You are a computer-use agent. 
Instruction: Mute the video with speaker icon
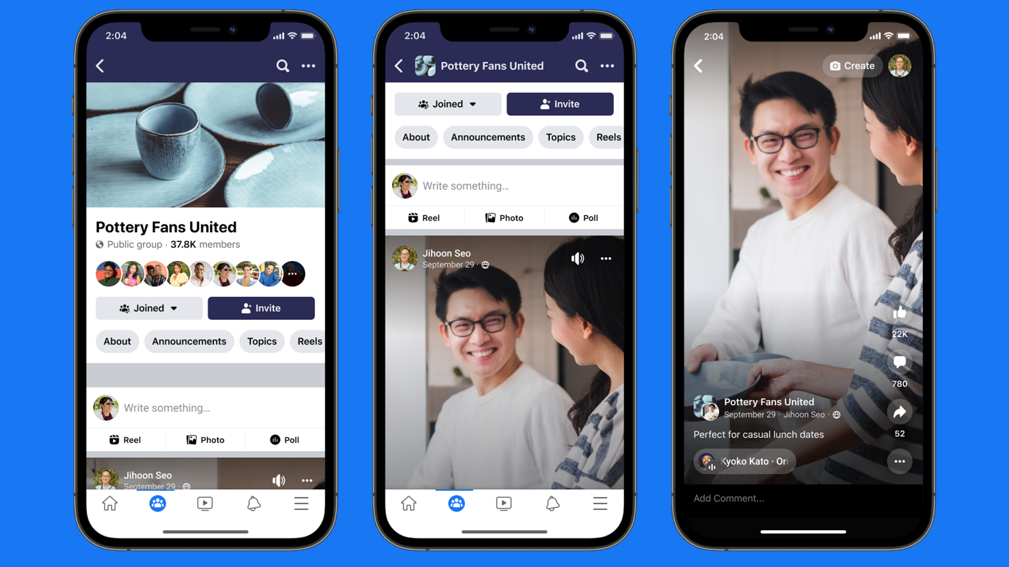(x=578, y=259)
